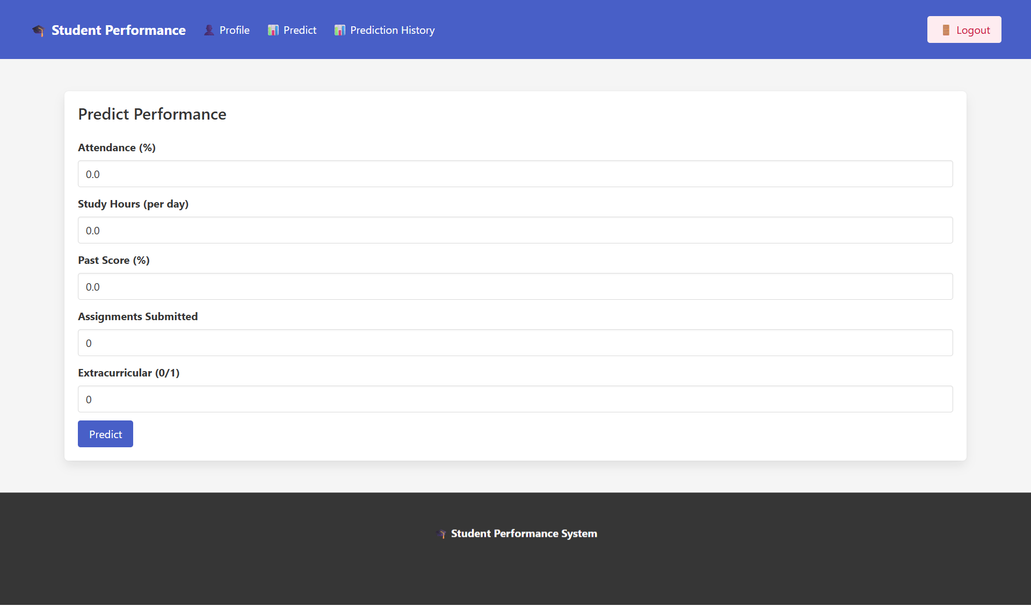
Task: Click the Prediction History chart icon
Action: coord(340,30)
